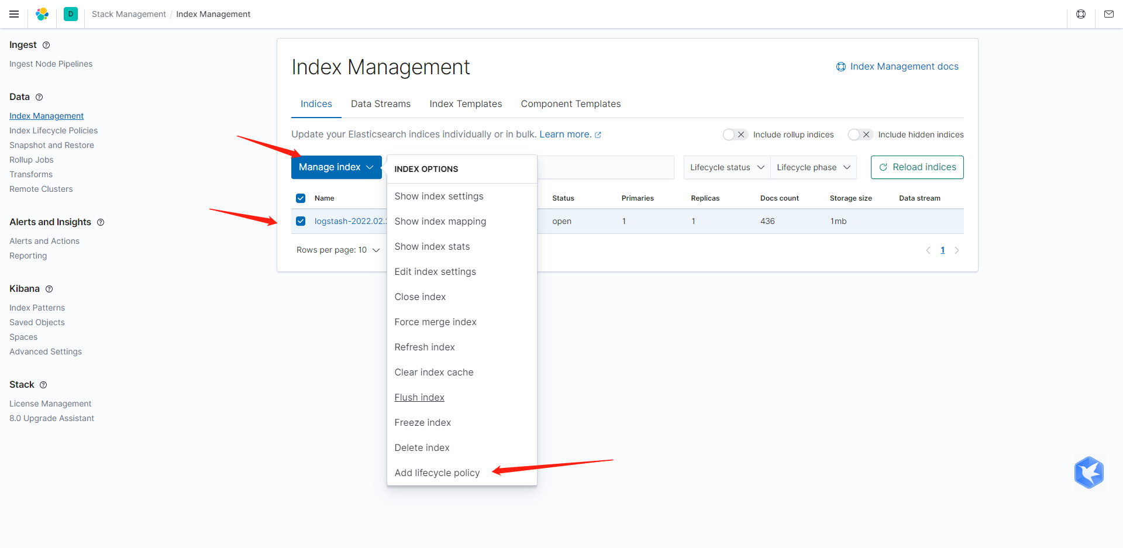
Task: Sort table by Docs count column
Action: 779,198
